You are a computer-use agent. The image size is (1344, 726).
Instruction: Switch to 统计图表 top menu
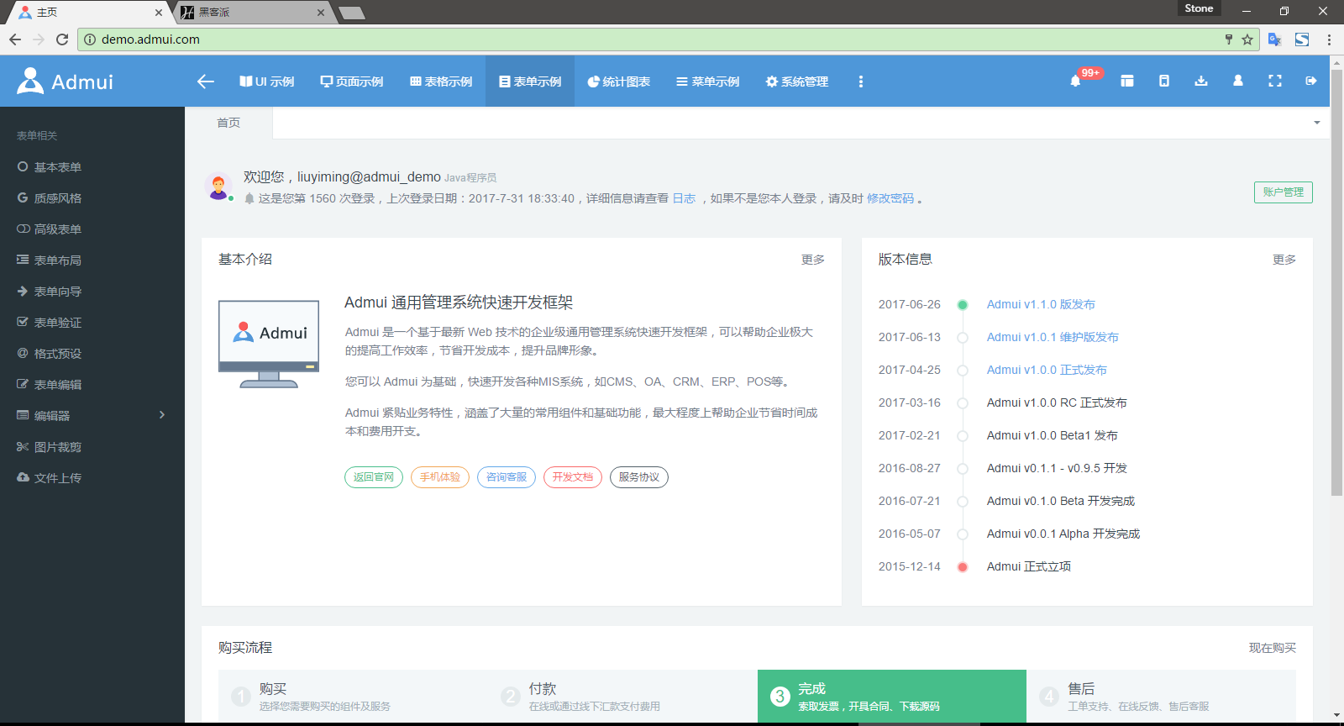pyautogui.click(x=619, y=82)
